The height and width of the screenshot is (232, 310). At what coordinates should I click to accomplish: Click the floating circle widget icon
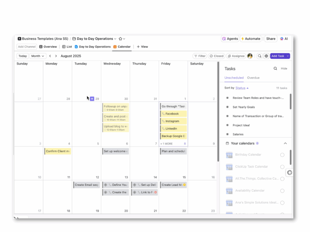coord(290,172)
